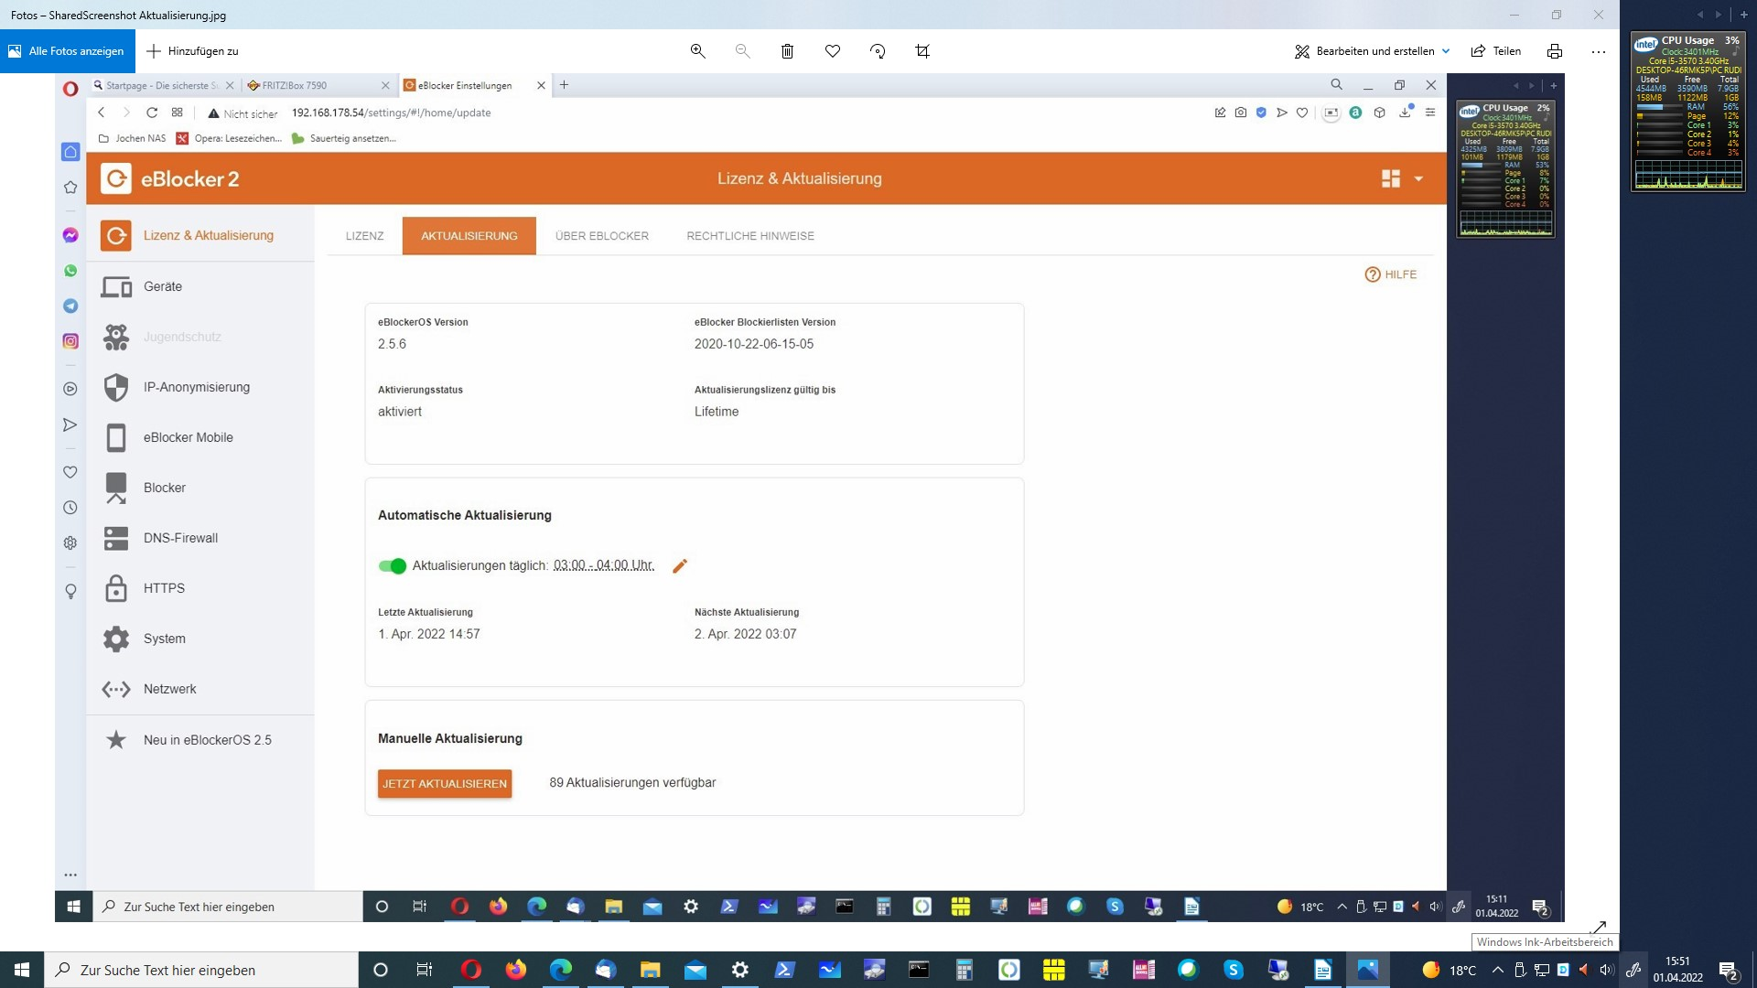Open the three-dots more menu in Fotos

click(x=1599, y=51)
